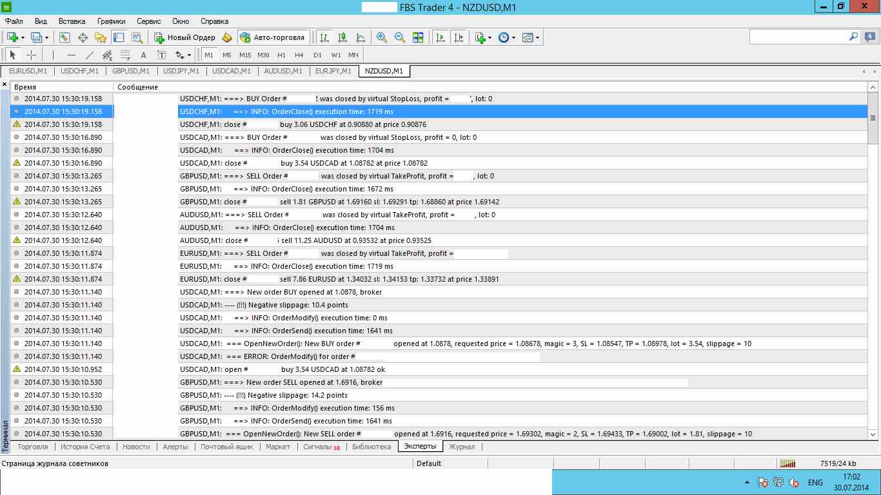Viewport: 881px width, 495px height.
Task: Expand the Indicators dropdown arrow
Action: coord(490,37)
